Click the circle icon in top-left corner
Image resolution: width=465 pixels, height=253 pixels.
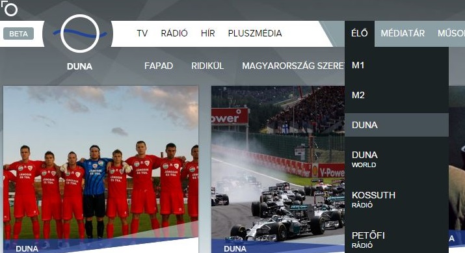(10, 8)
